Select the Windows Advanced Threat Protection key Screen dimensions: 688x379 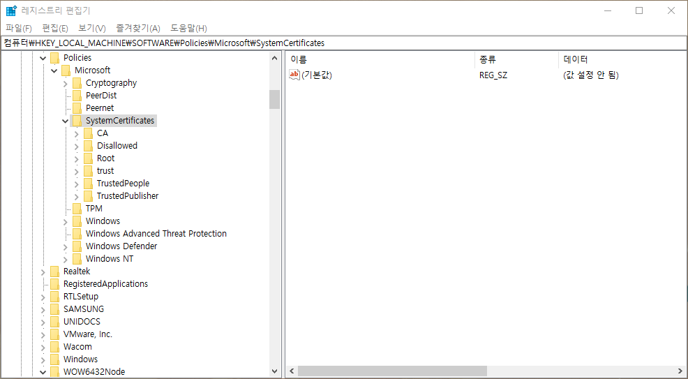[x=156, y=234]
